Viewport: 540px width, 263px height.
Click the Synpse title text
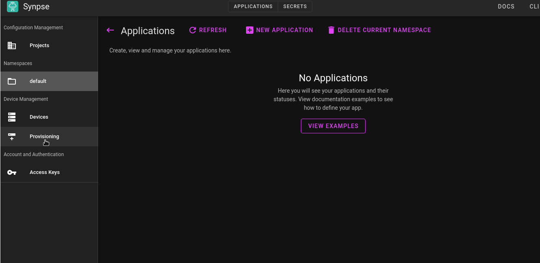pos(36,7)
